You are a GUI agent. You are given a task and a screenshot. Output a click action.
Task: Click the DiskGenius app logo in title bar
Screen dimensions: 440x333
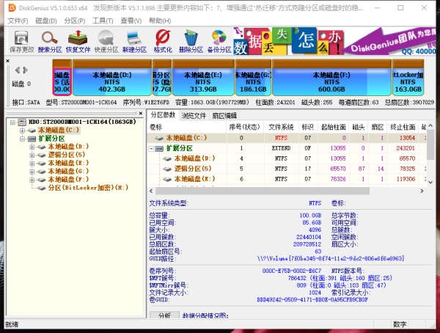(12, 8)
